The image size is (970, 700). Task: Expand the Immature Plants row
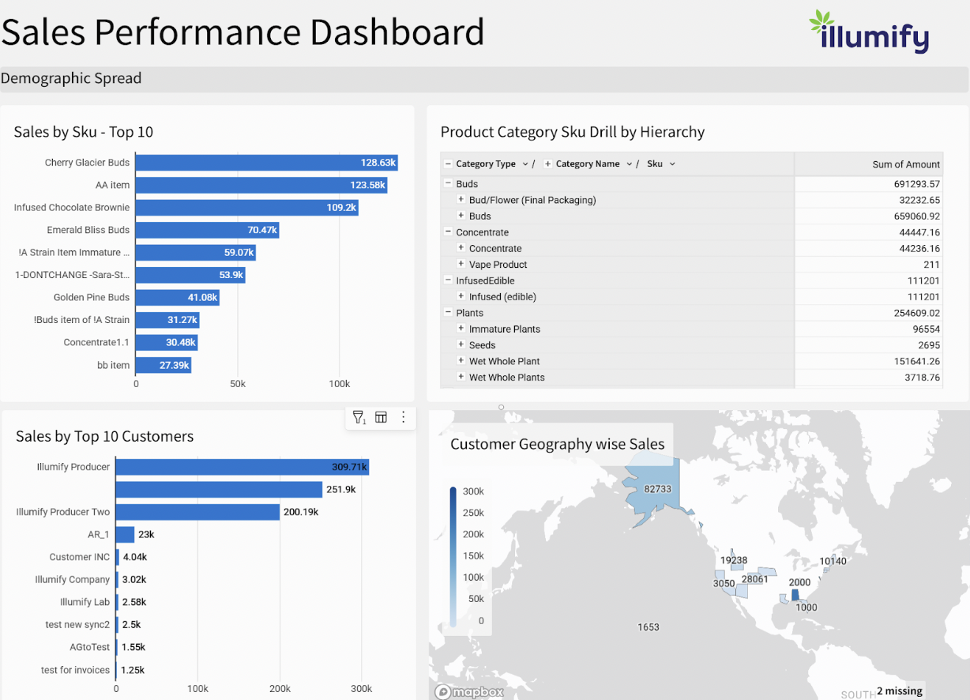(x=461, y=329)
